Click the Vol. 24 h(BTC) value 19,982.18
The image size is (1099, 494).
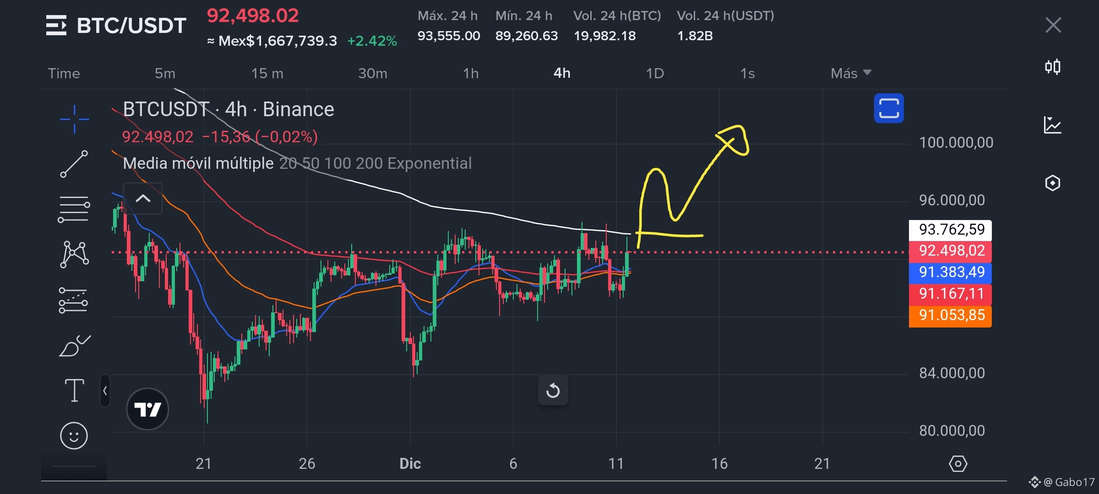[605, 36]
